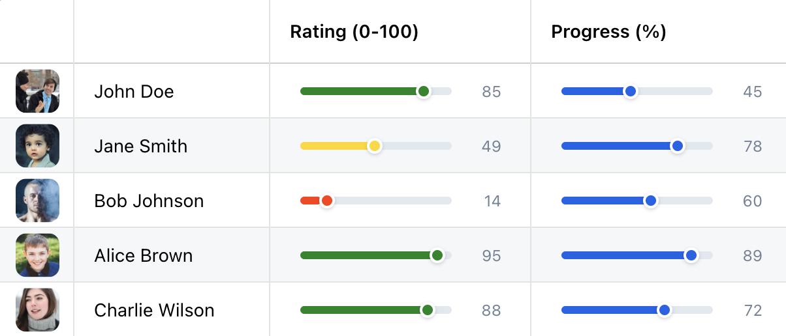The image size is (786, 336).
Task: Click Jane Smith's avatar photo
Action: [x=37, y=146]
